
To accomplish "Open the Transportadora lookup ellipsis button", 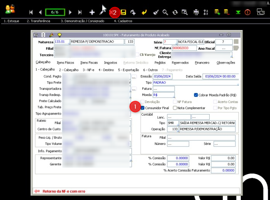I will (134, 89).
